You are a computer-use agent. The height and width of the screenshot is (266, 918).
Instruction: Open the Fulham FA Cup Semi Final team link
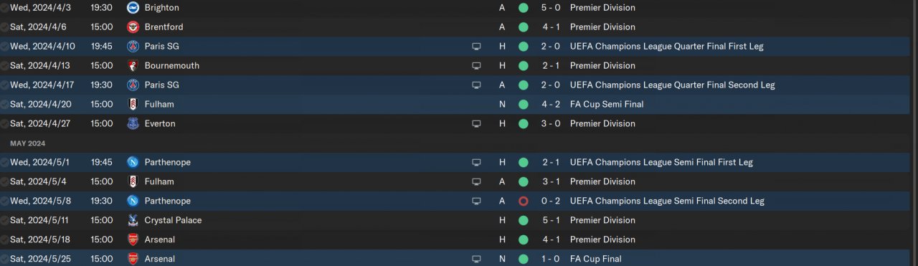coord(159,104)
